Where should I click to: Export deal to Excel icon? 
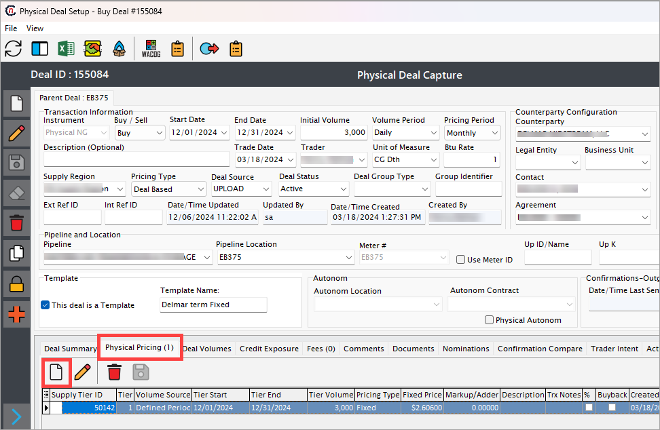pos(66,49)
